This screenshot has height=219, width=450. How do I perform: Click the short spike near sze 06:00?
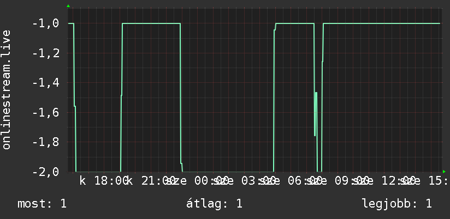pyautogui.click(x=316, y=114)
